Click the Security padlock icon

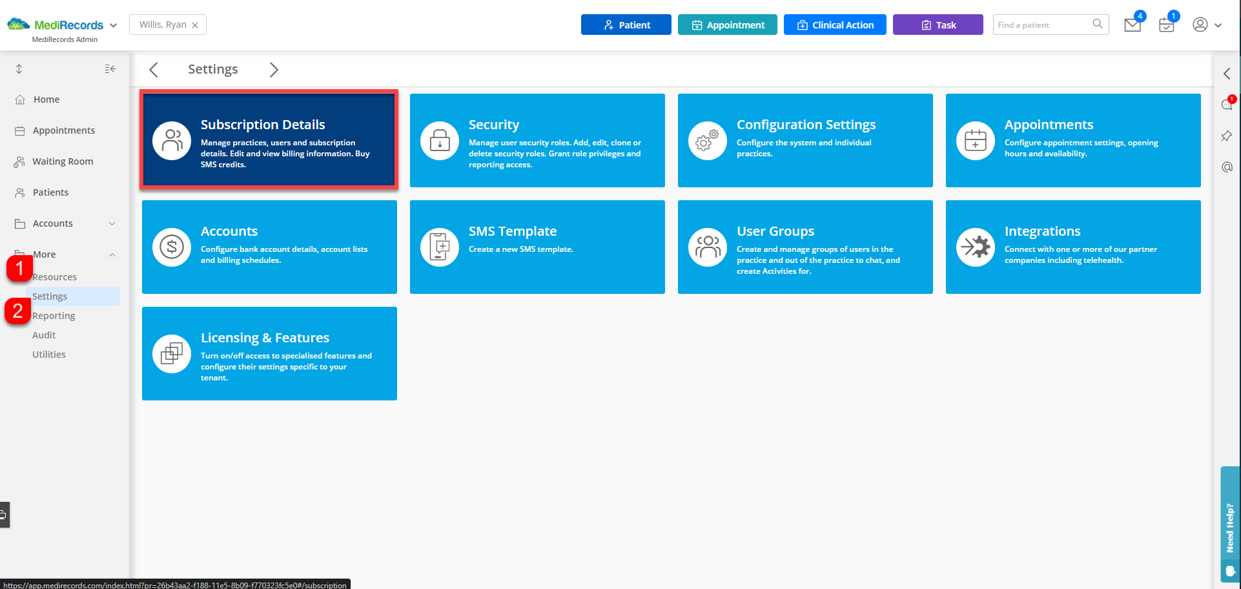(440, 140)
